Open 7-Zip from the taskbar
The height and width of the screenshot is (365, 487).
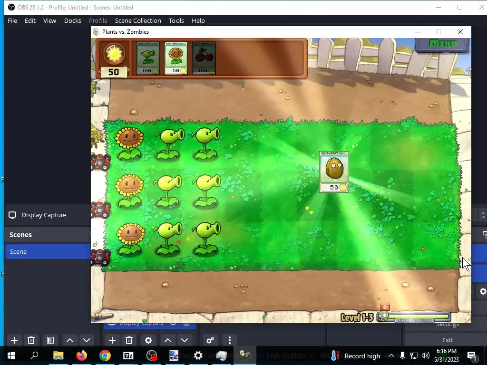(x=128, y=355)
